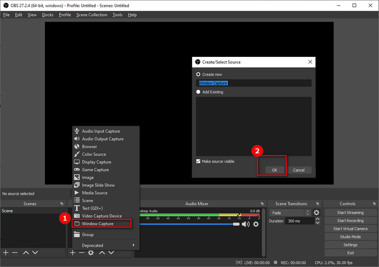
Task: Click the Desktop Audio volume slider handle
Action: point(236,224)
